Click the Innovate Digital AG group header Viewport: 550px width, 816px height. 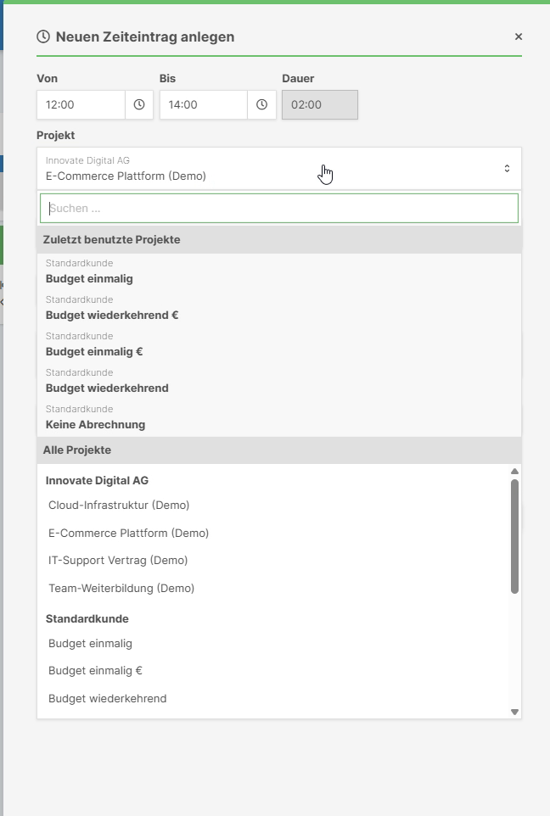pyautogui.click(x=97, y=480)
